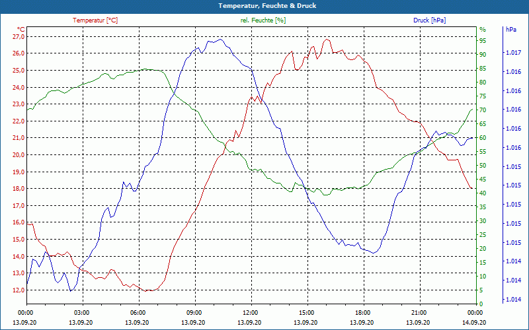This screenshot has height=330, width=529.
Task: Pick the 27,0 temperature axis value
Action: 19,36
